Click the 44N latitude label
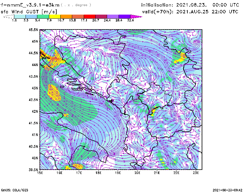The image size is (249, 192). tap(35, 65)
